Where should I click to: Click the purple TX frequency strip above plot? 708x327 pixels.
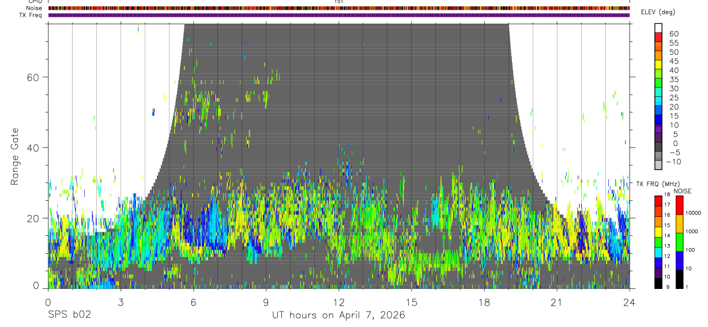click(338, 15)
